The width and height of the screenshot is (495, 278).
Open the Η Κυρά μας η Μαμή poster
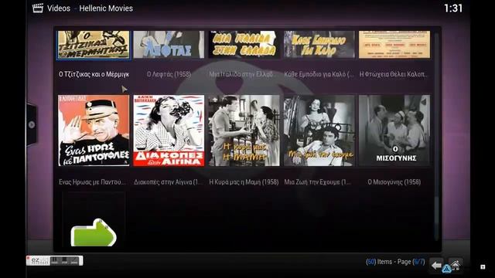click(x=244, y=131)
